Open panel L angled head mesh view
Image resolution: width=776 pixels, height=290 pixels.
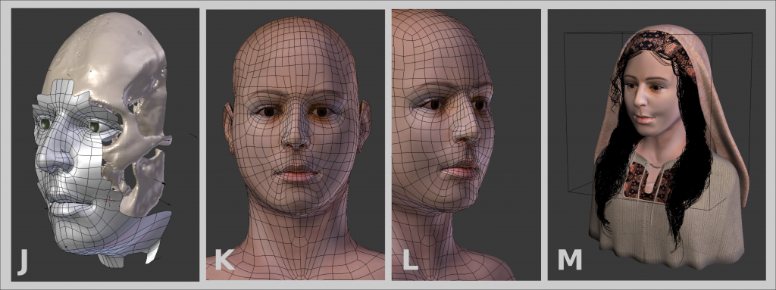466,145
